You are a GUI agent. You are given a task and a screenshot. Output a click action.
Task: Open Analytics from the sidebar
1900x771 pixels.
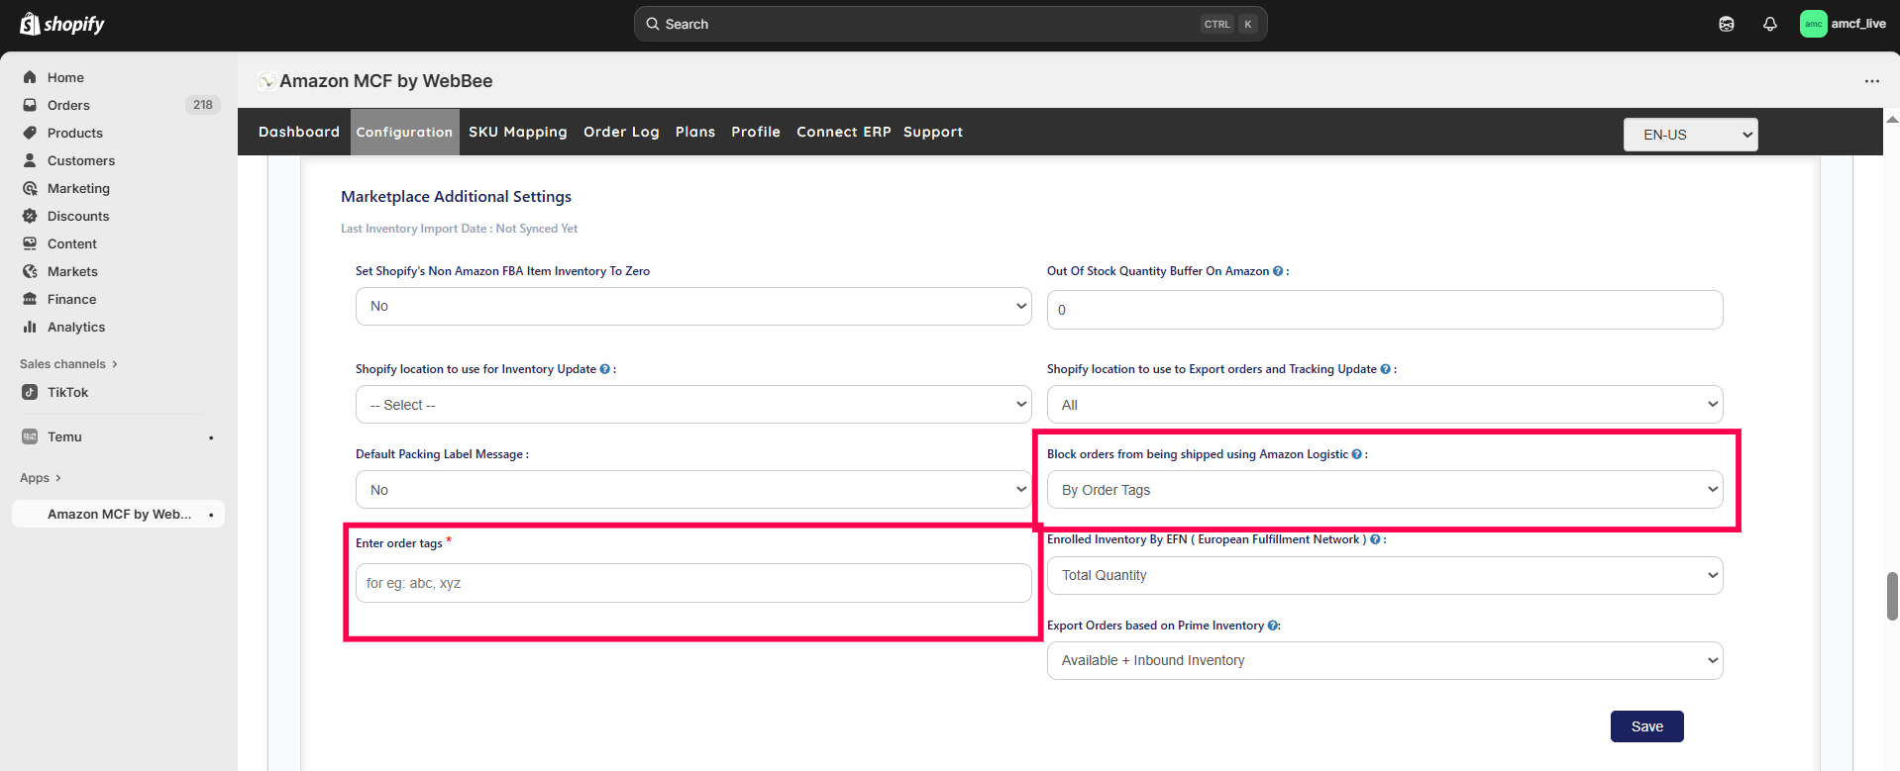75,327
